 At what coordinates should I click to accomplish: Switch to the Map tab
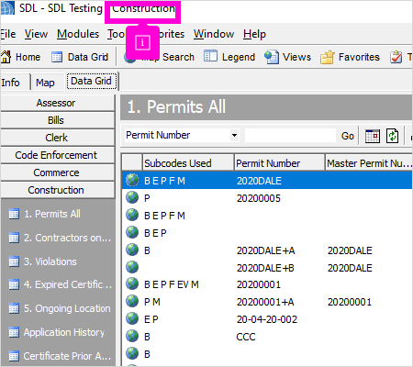[45, 83]
